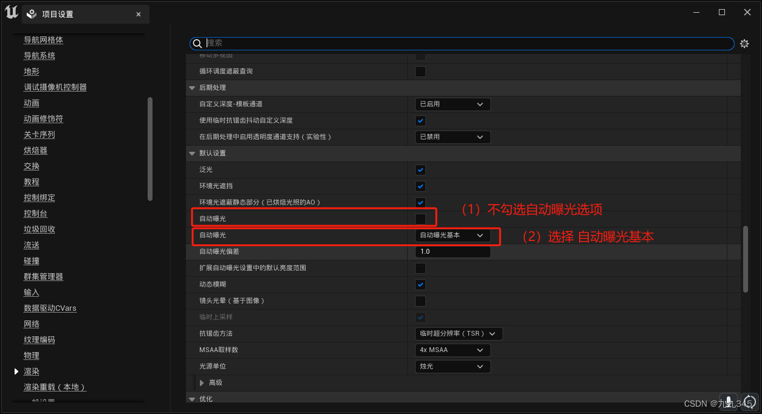Open 导航系统 settings category

[39, 56]
